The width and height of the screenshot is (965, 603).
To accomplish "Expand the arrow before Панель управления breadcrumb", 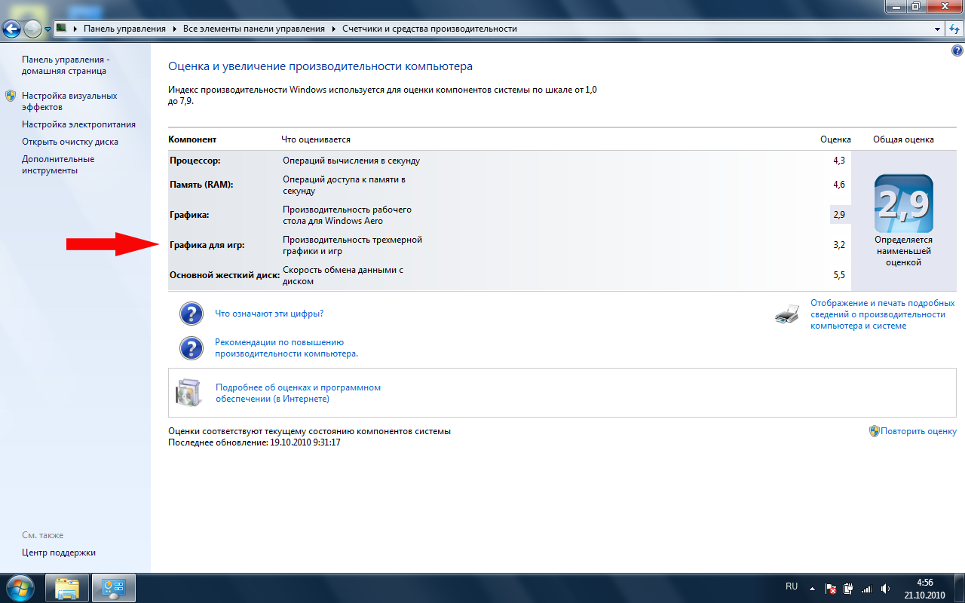I will coord(75,29).
